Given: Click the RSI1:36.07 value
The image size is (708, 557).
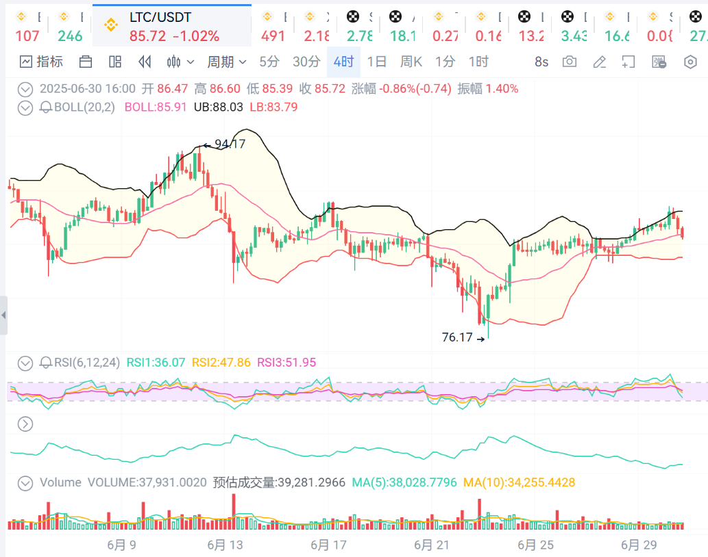Looking at the screenshot, I should click(156, 362).
